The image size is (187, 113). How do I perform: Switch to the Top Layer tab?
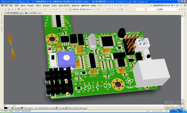[16, 108]
